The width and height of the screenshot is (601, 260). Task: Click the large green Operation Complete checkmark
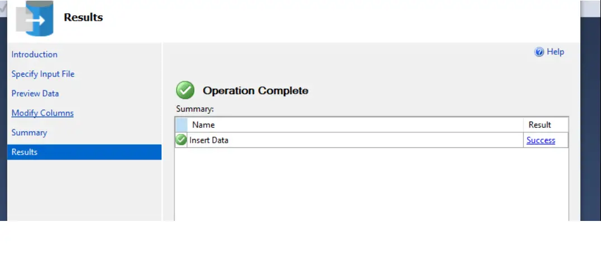(x=185, y=90)
